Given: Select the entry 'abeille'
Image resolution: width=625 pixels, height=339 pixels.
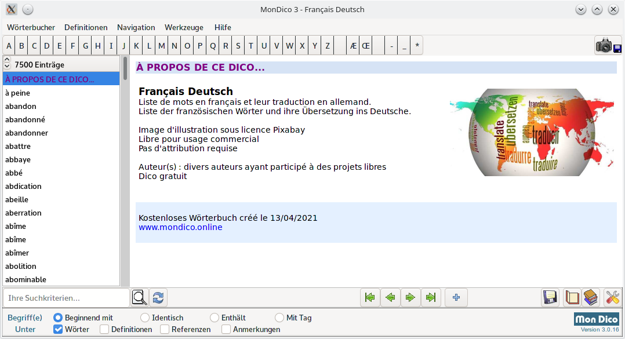Looking at the screenshot, I should pos(61,199).
